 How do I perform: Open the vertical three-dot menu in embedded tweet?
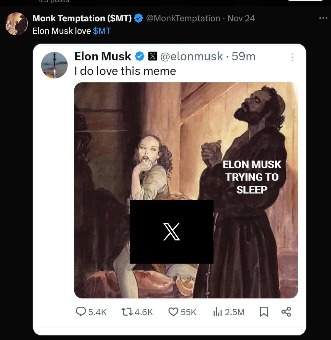[x=292, y=57]
